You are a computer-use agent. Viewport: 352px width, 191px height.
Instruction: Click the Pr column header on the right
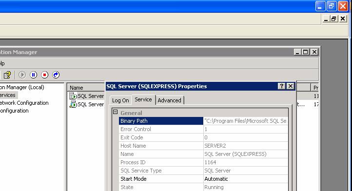(315, 88)
